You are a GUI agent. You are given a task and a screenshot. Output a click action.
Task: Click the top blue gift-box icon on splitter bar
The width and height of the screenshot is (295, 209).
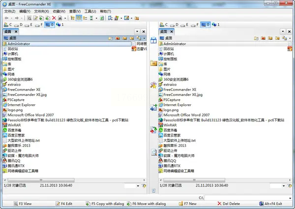[x=153, y=40]
